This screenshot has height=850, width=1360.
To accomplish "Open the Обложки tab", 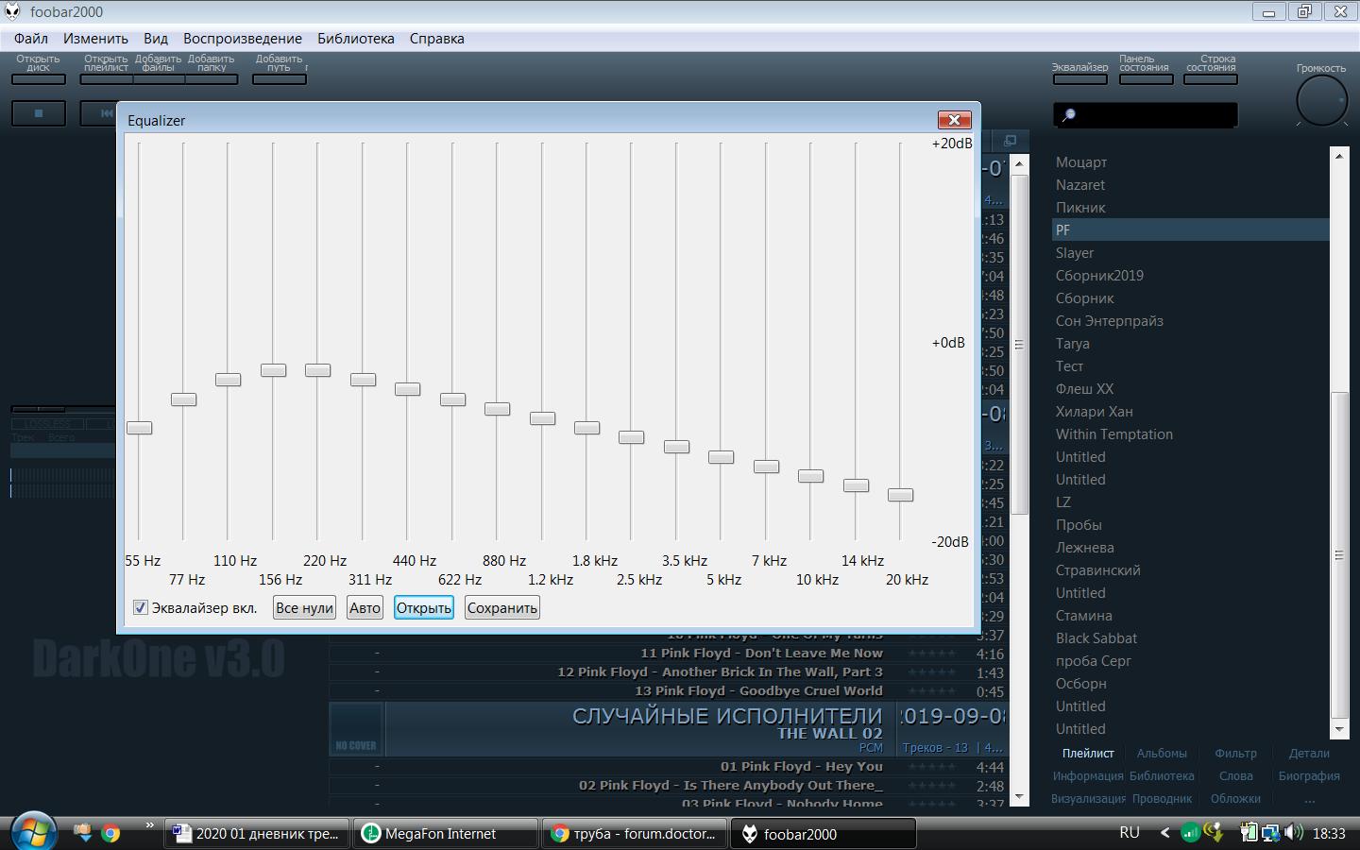I will [1235, 798].
